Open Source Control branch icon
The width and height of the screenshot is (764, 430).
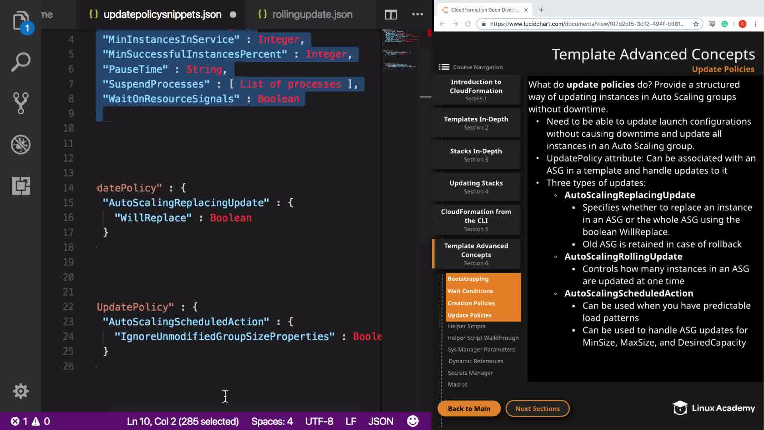(x=21, y=103)
